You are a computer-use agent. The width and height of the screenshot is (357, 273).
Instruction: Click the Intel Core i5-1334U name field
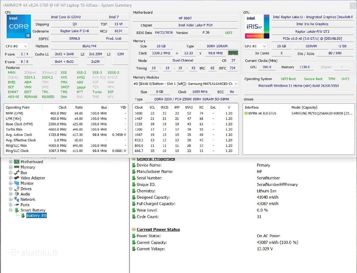pos(66,17)
